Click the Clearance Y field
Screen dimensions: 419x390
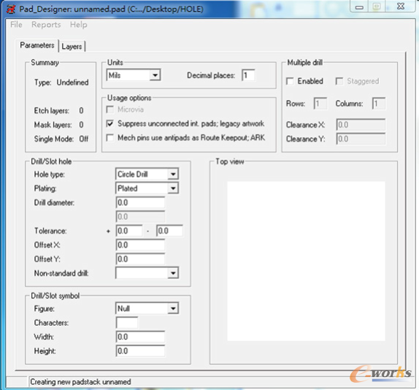(361, 139)
